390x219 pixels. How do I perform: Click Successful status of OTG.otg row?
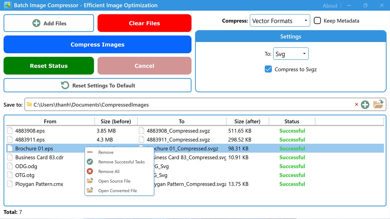(292, 175)
